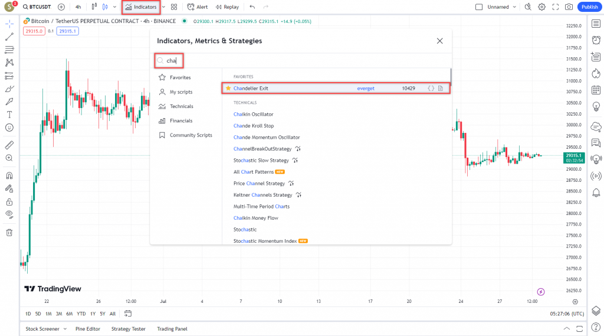Select the ruler measure tool

click(x=9, y=145)
